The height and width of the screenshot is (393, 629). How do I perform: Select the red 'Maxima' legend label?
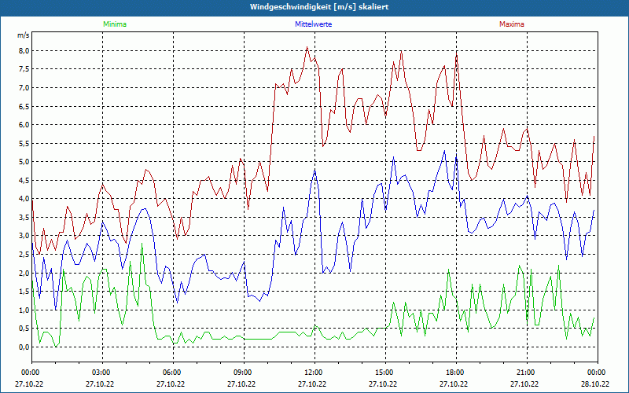(x=512, y=24)
